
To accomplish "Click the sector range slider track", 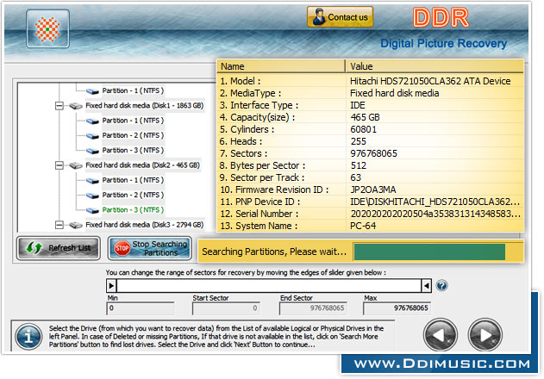I will pyautogui.click(x=269, y=286).
